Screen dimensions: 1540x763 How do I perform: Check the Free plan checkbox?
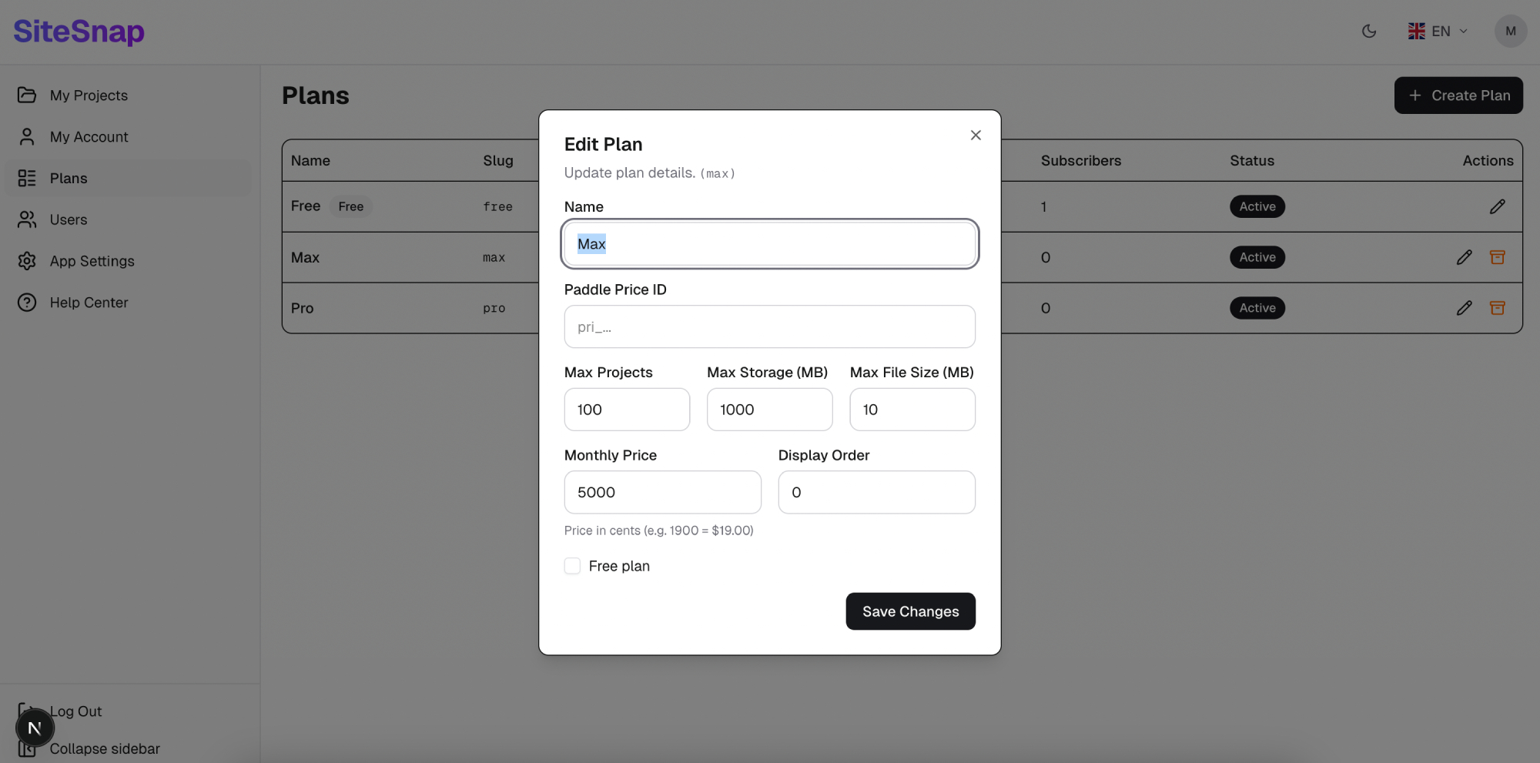click(572, 566)
